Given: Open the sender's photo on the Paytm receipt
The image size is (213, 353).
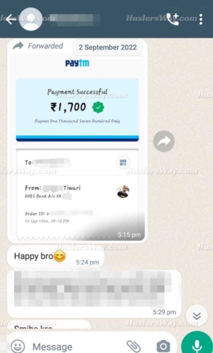Looking at the screenshot, I should (x=123, y=192).
